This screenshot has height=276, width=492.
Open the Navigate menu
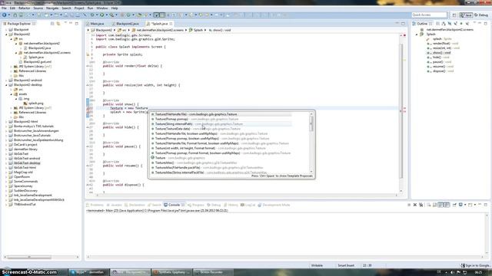pos(52,8)
